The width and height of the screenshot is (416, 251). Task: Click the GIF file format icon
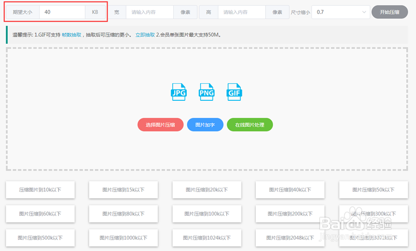click(x=234, y=92)
